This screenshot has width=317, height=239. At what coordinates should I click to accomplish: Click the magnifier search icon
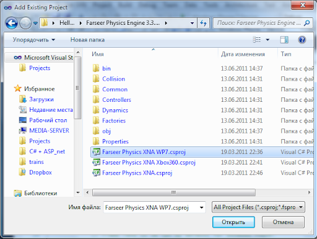point(307,23)
